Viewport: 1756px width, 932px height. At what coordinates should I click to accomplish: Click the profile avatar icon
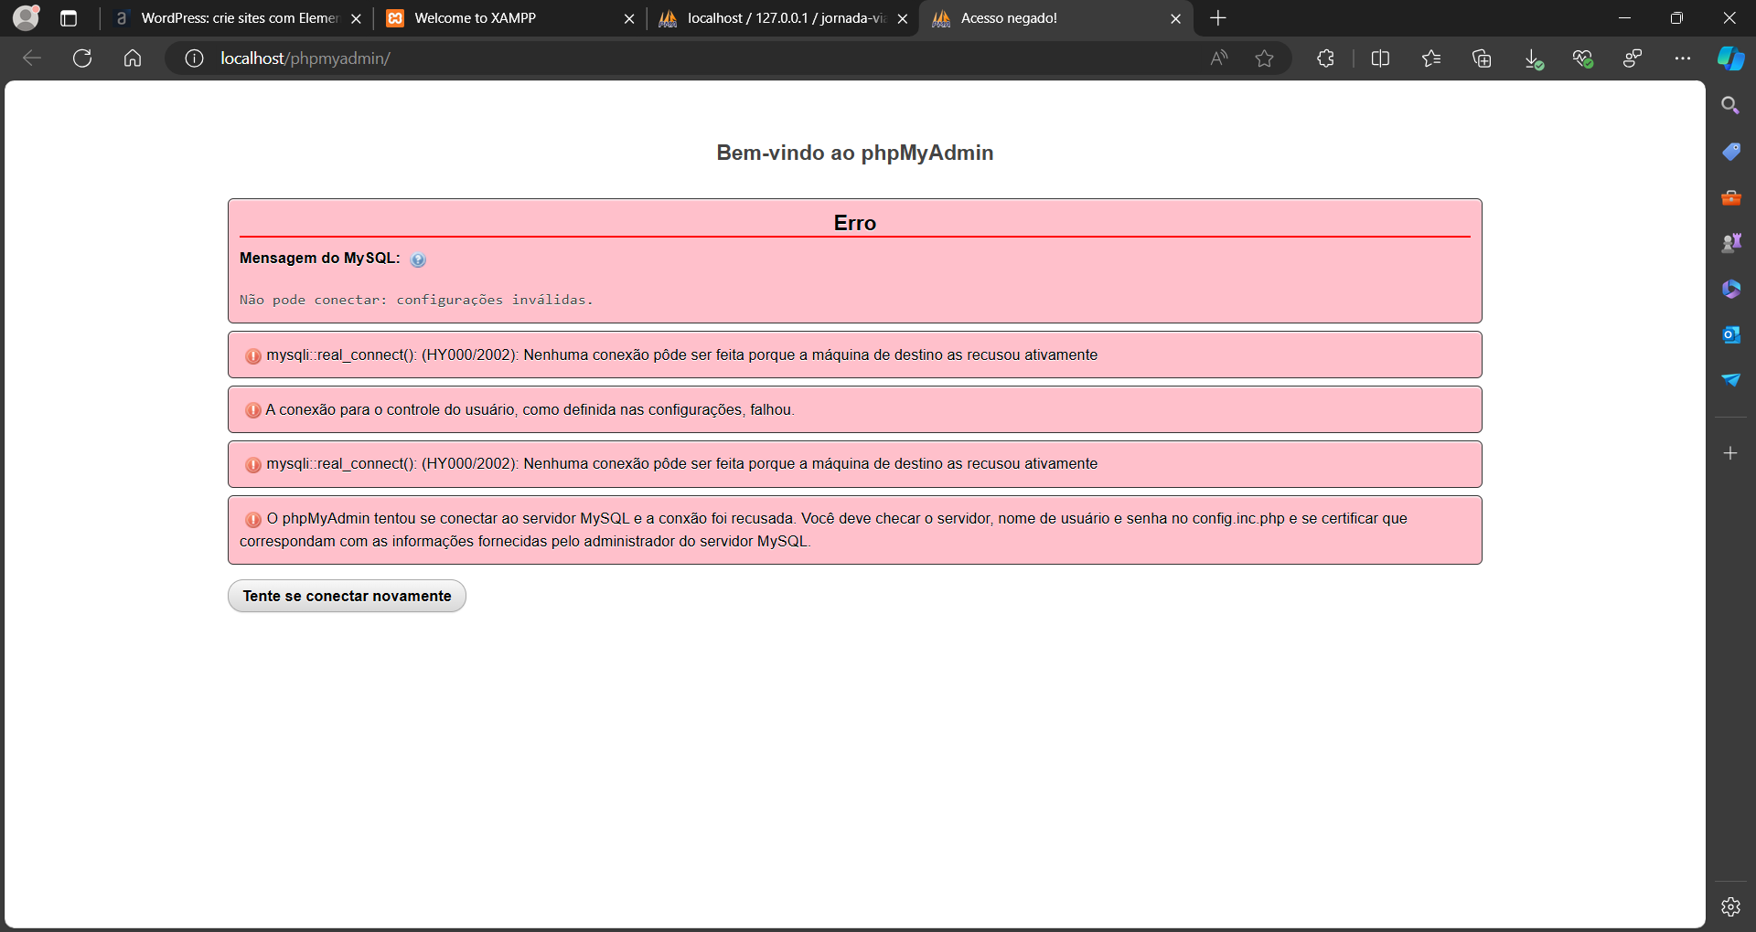pos(27,17)
